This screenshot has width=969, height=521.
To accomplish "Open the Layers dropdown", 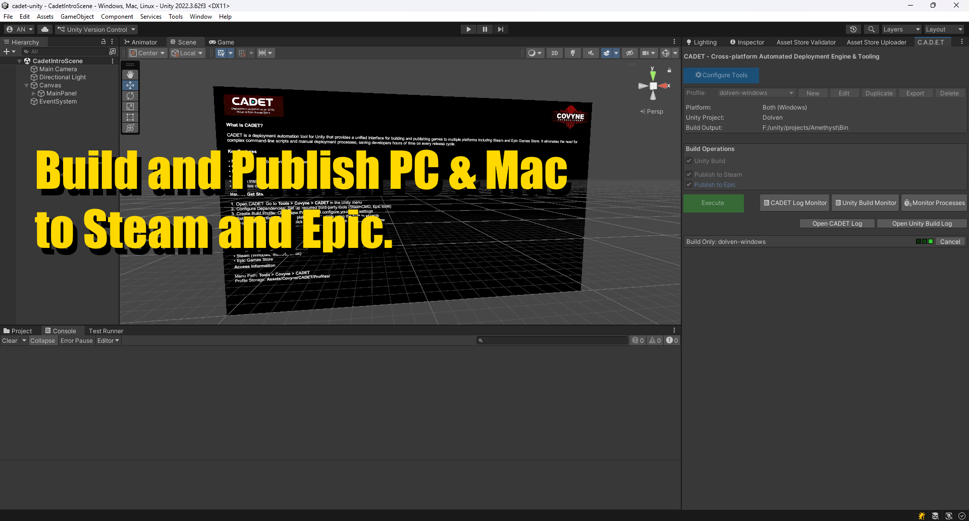I will pyautogui.click(x=902, y=29).
